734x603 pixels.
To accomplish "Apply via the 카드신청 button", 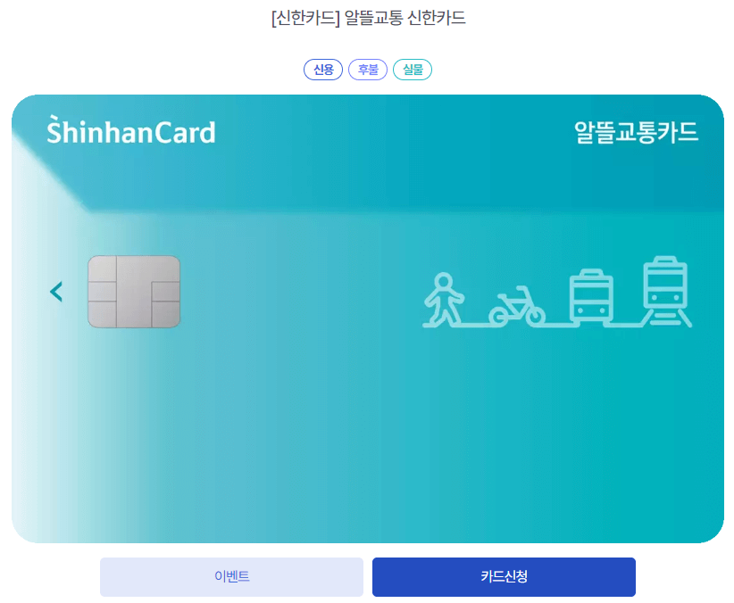I will [x=505, y=577].
